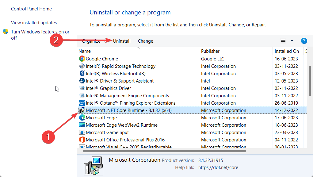Select the Google Chrome entry name

click(x=102, y=59)
